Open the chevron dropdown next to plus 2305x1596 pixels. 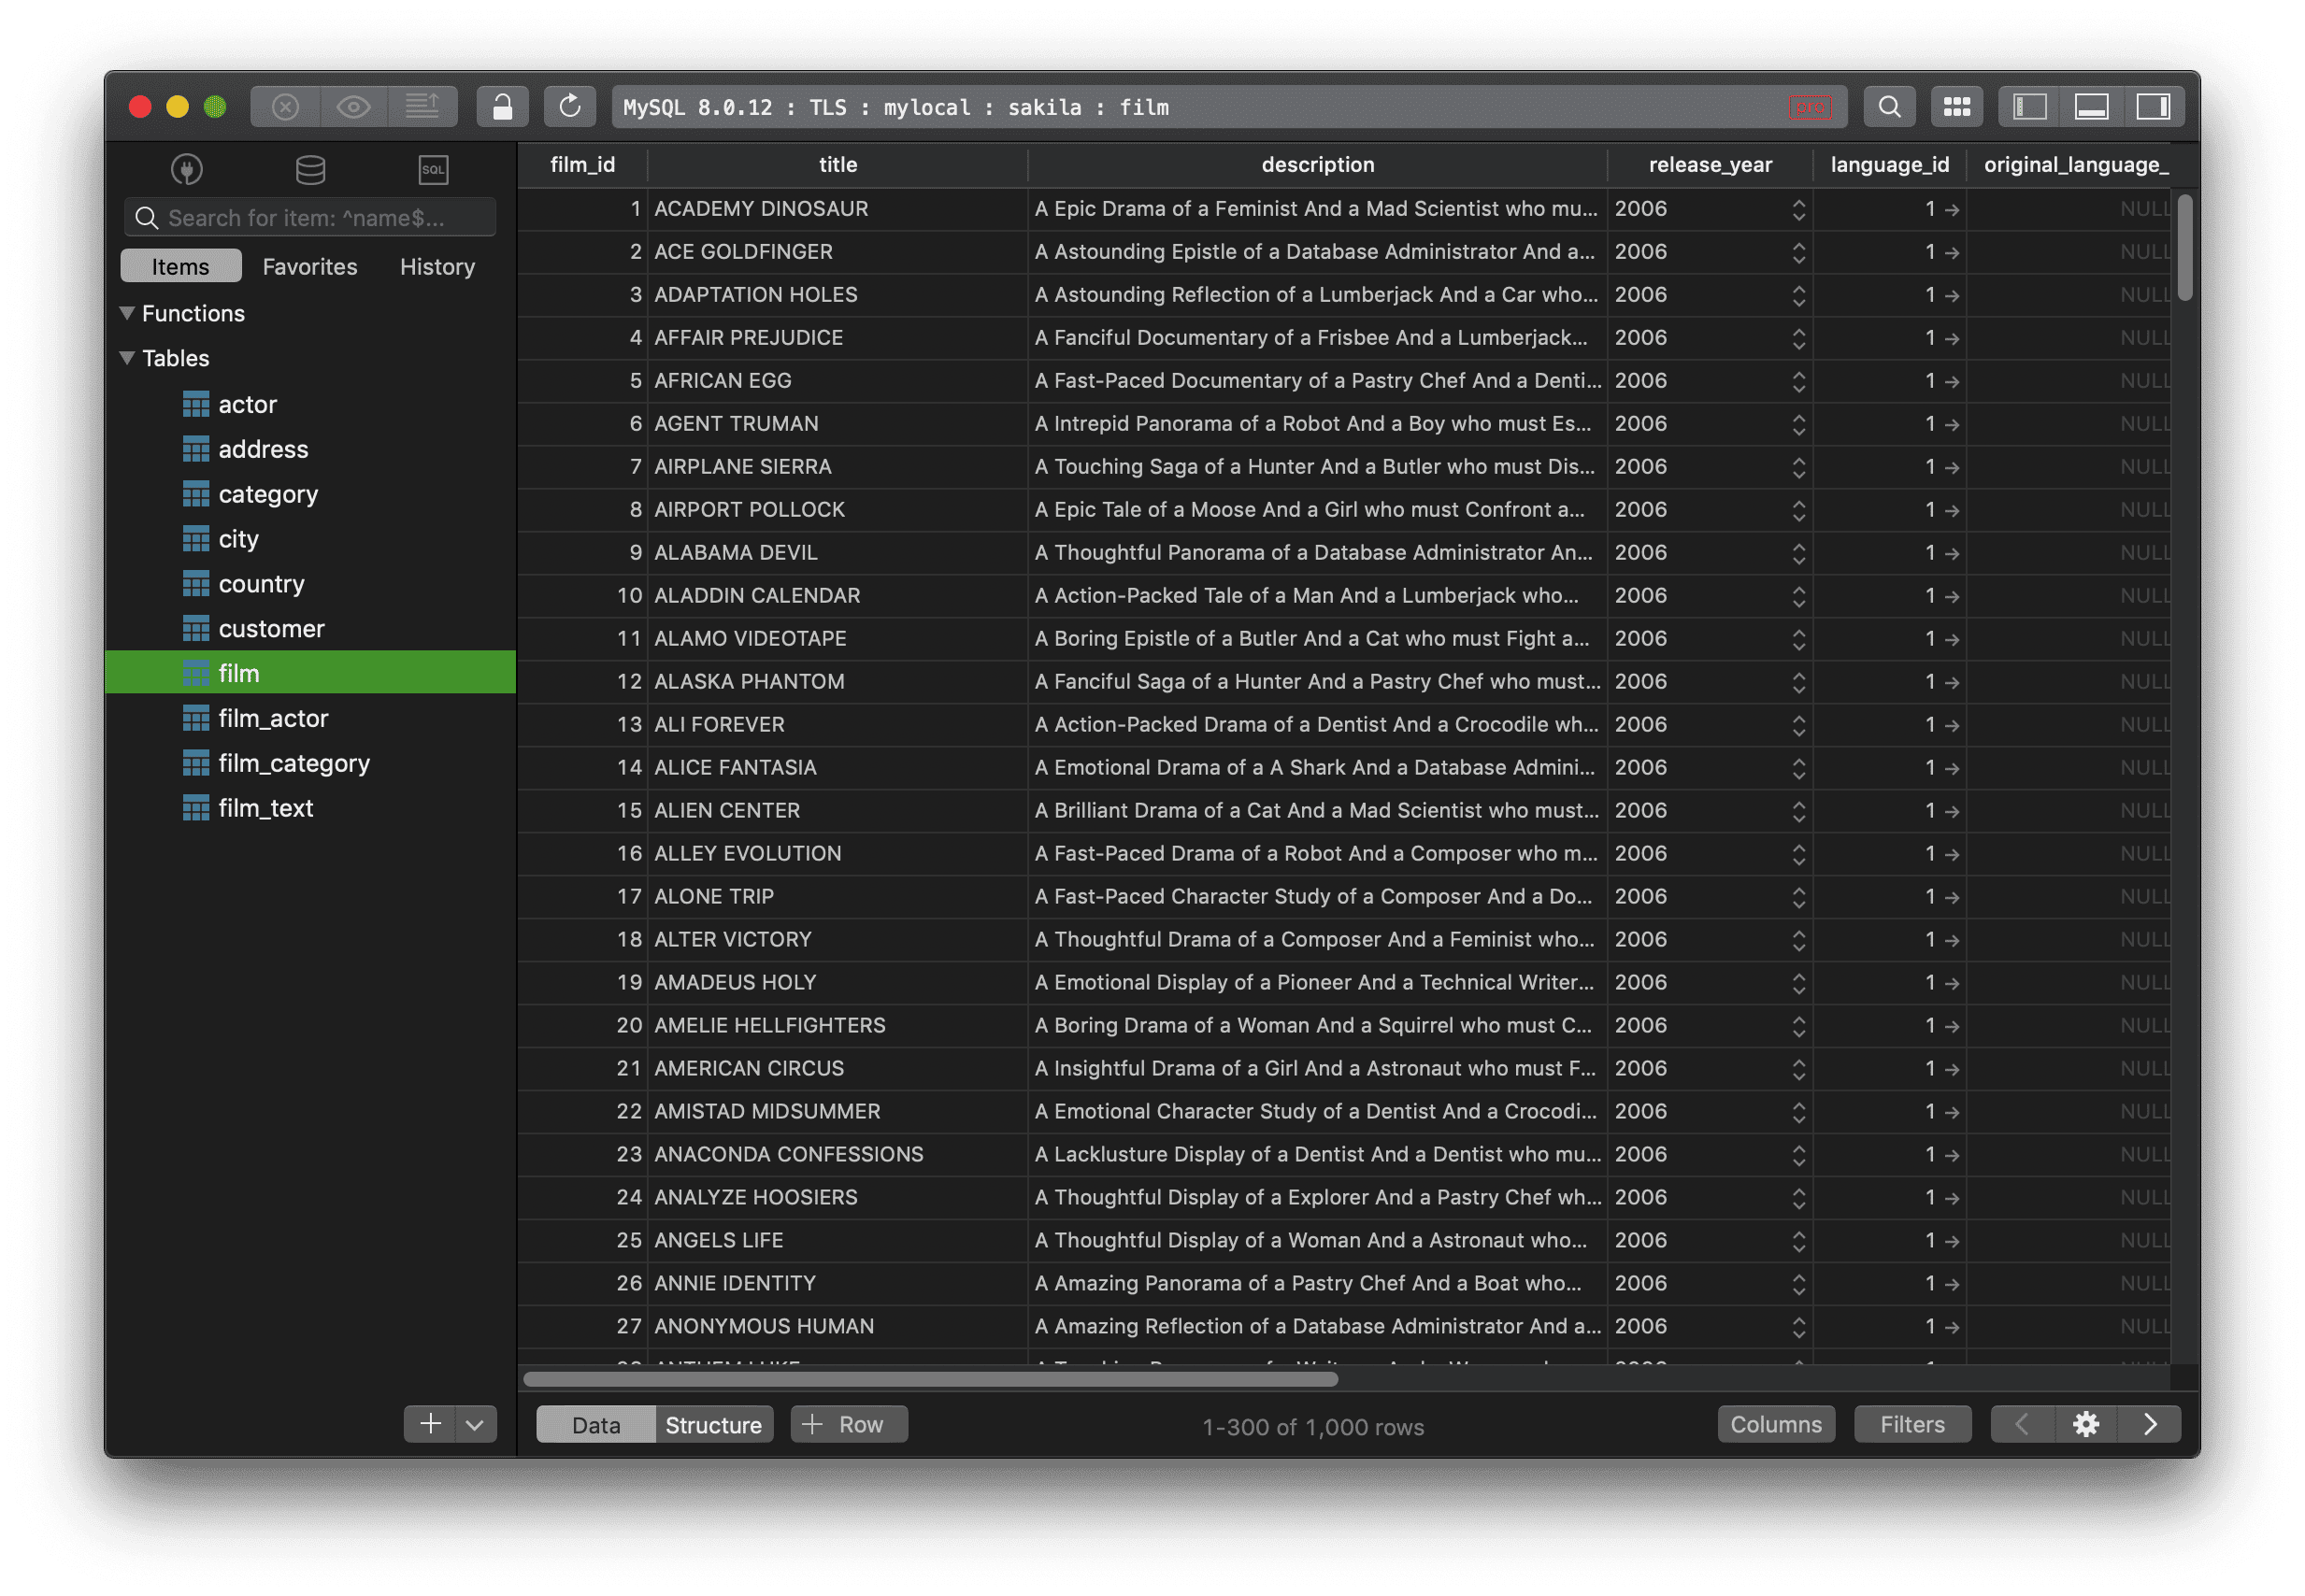click(x=476, y=1423)
